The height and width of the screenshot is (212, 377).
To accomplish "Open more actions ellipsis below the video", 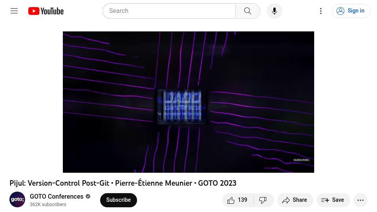I will (360, 200).
